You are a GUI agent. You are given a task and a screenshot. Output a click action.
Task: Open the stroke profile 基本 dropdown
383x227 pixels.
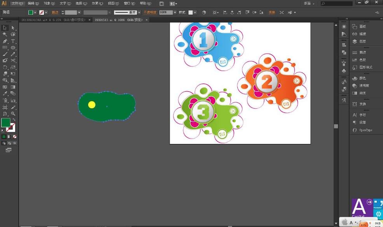point(139,12)
